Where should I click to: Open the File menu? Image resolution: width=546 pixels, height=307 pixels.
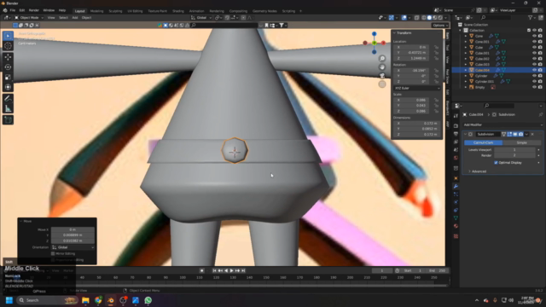tap(13, 10)
